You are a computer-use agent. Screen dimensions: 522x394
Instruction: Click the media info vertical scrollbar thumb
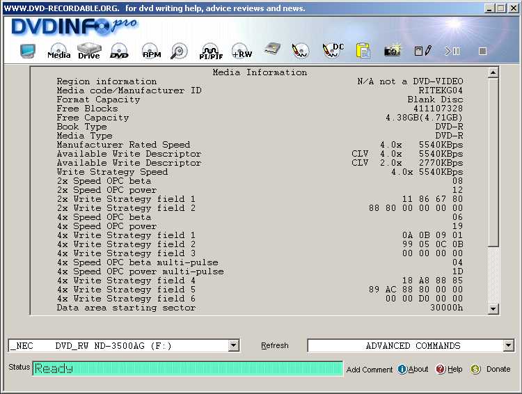pyautogui.click(x=493, y=162)
